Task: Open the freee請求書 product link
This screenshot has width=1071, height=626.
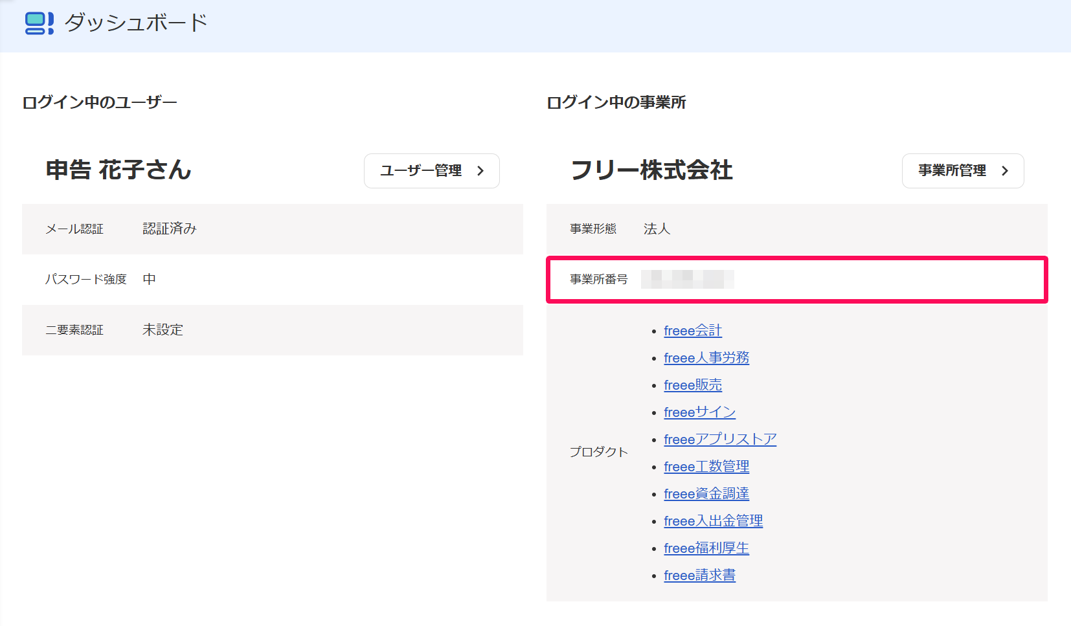Action: click(699, 575)
